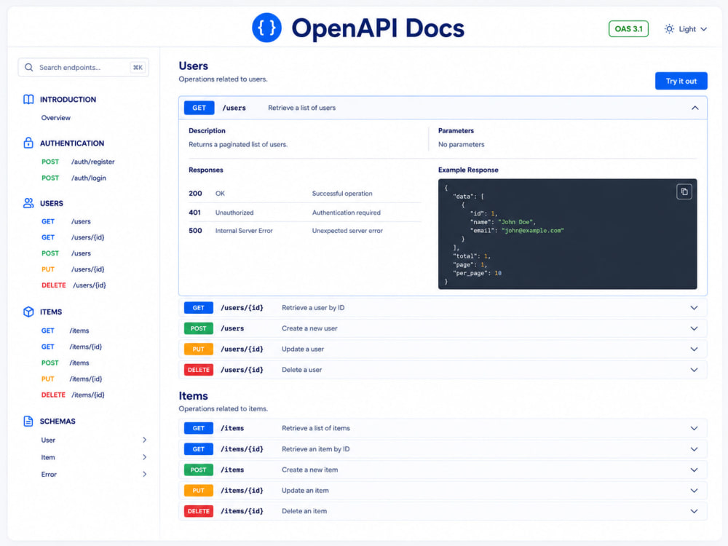This screenshot has height=546, width=728.
Task: Select POST /items in sidebar
Action: click(x=65, y=363)
